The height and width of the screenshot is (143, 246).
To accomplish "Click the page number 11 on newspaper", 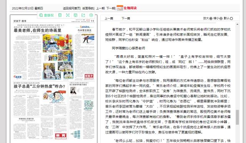I will 93,21.
